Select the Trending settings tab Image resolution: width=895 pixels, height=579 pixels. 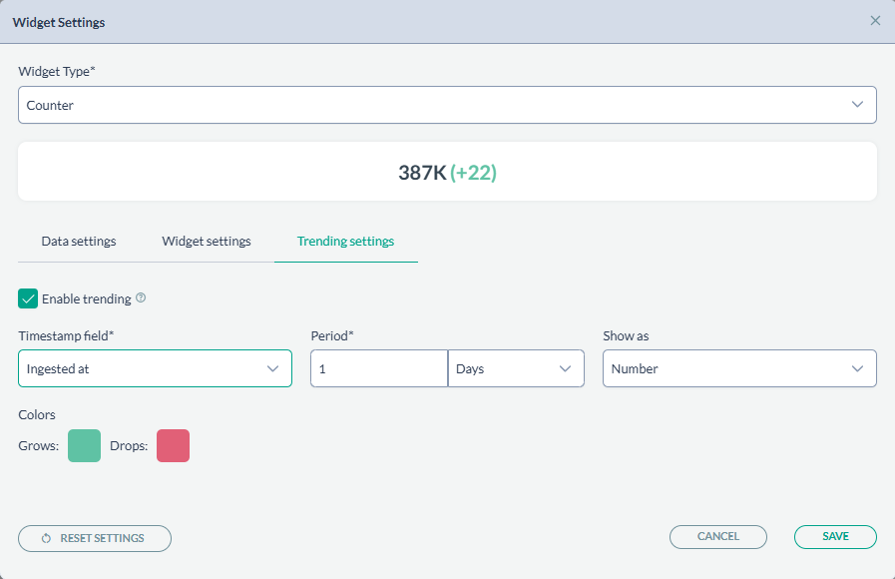[345, 242]
